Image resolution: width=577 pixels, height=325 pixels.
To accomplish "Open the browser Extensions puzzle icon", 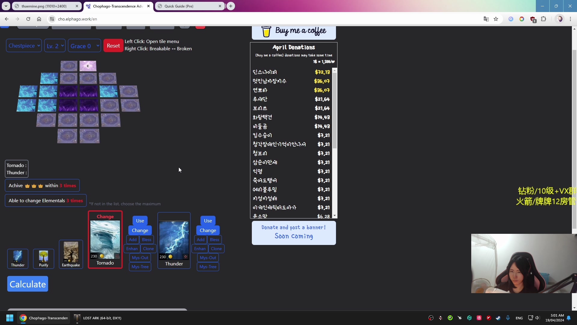I will (x=544, y=19).
